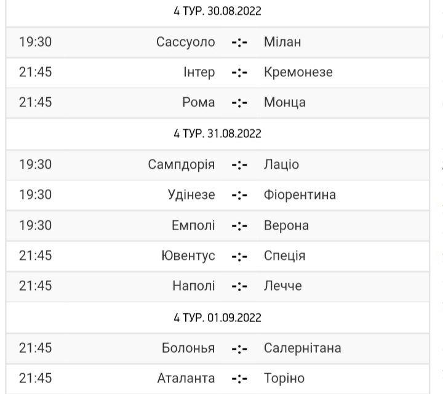The height and width of the screenshot is (394, 443).
Task: Click the 4 ТУР. 01.09.2022 date header
Action: coord(218,318)
